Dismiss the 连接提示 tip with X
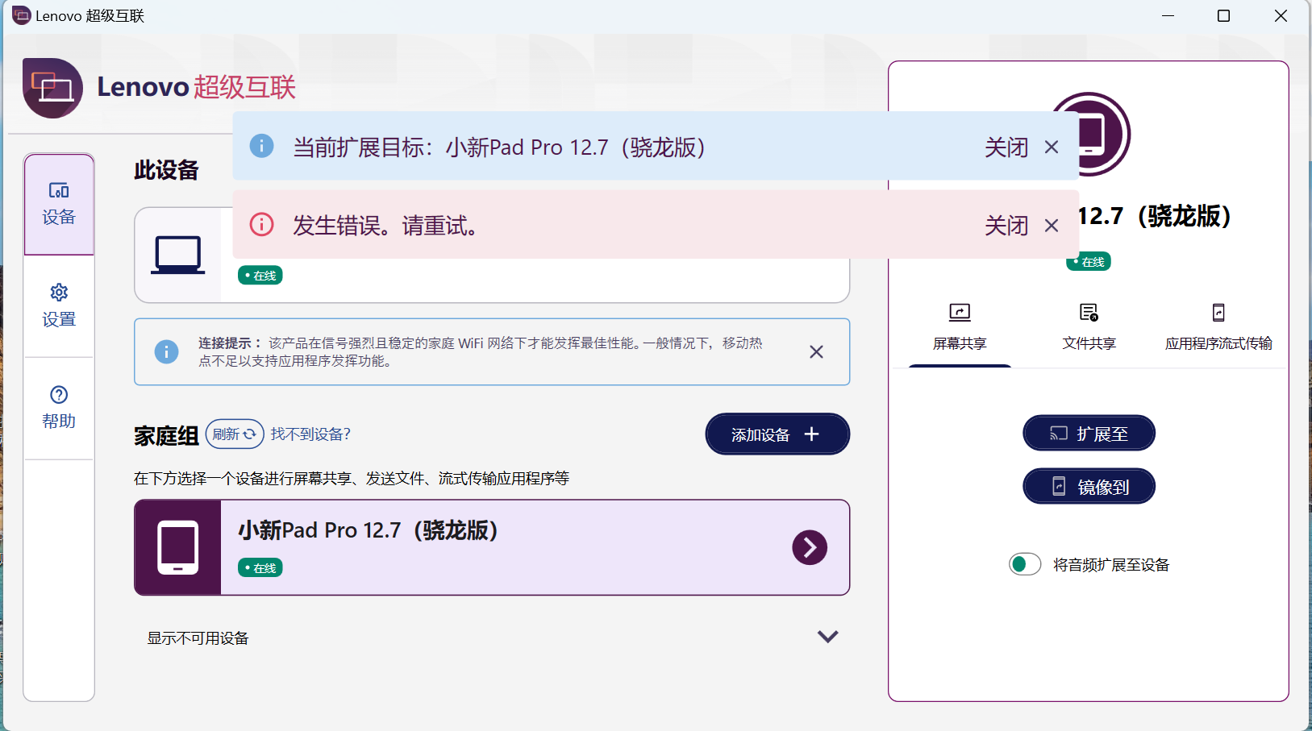The image size is (1312, 731). pos(816,352)
